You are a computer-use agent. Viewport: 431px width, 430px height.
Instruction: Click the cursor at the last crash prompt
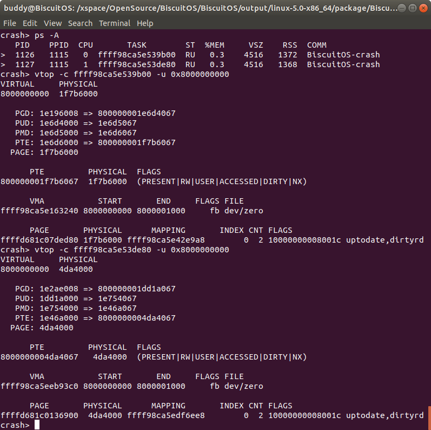pos(37,425)
